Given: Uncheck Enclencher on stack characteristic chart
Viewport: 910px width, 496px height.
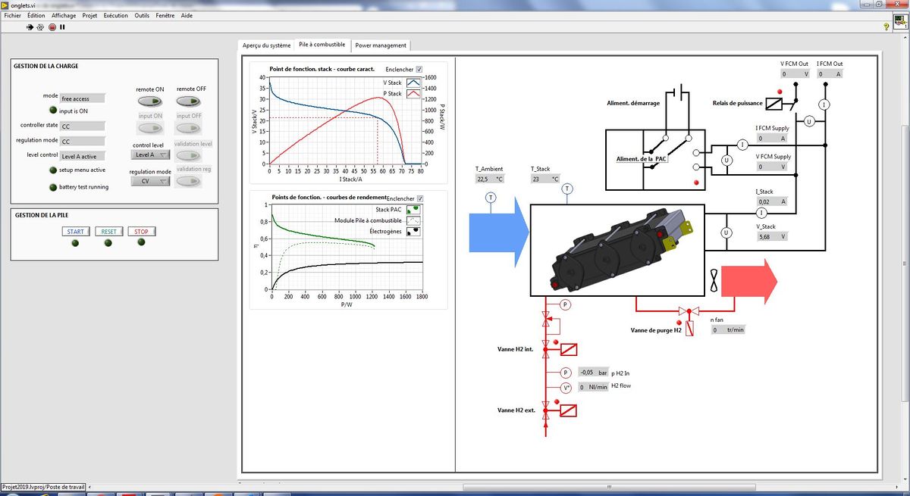Looking at the screenshot, I should tap(419, 69).
